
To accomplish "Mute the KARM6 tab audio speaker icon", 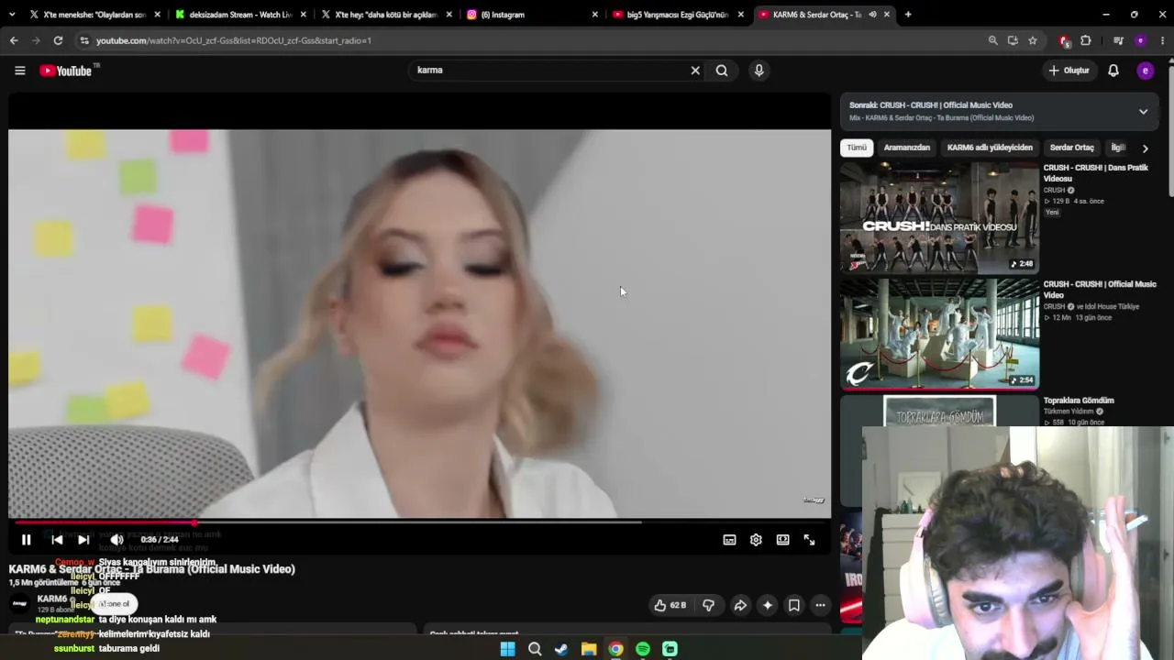I will [x=872, y=15].
